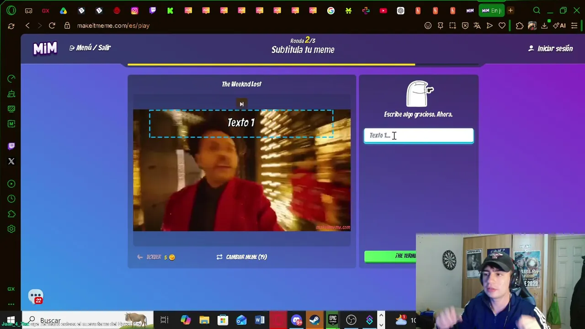Screen dimensions: 585x329
Task: Open the Windows Start menu
Action: point(11,320)
